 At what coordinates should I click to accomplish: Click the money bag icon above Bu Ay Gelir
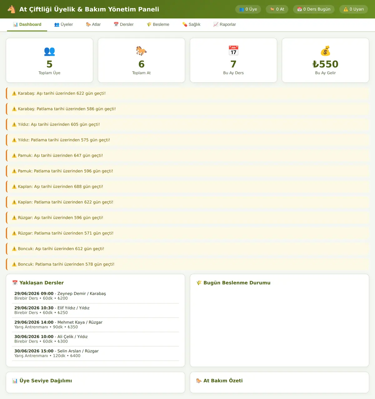click(x=325, y=51)
